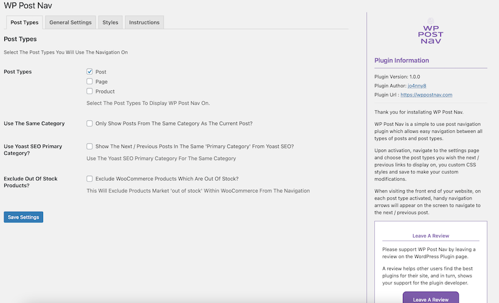Screen dimensions: 499x303
Task: Click the Use The Same Category label
Action: (34, 123)
